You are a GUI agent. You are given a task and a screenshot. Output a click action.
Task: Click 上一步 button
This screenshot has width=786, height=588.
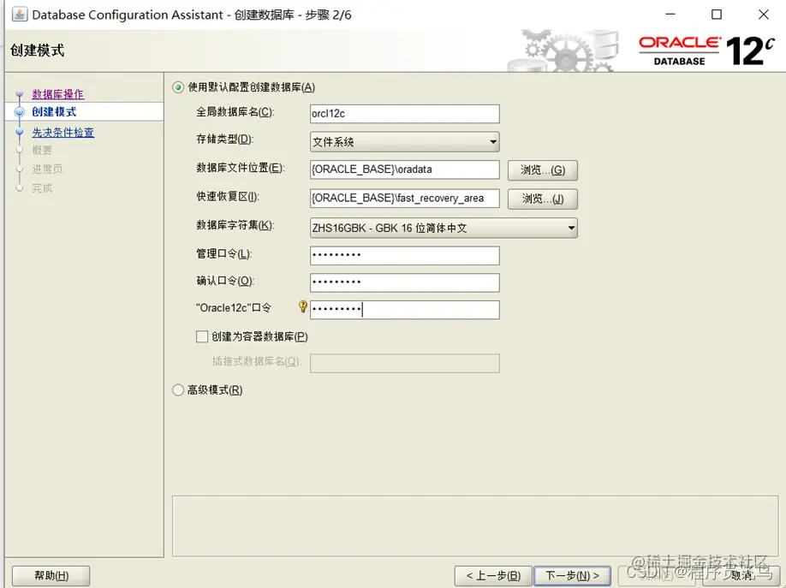[x=493, y=575]
